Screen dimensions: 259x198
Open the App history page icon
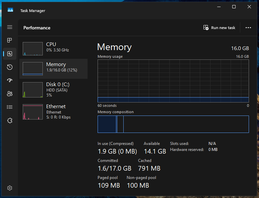tap(10, 67)
